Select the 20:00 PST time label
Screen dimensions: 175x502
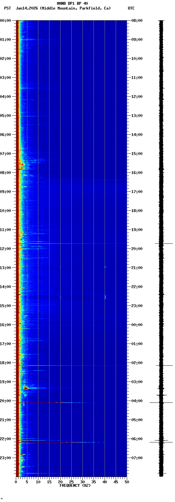pyautogui.click(x=6, y=401)
